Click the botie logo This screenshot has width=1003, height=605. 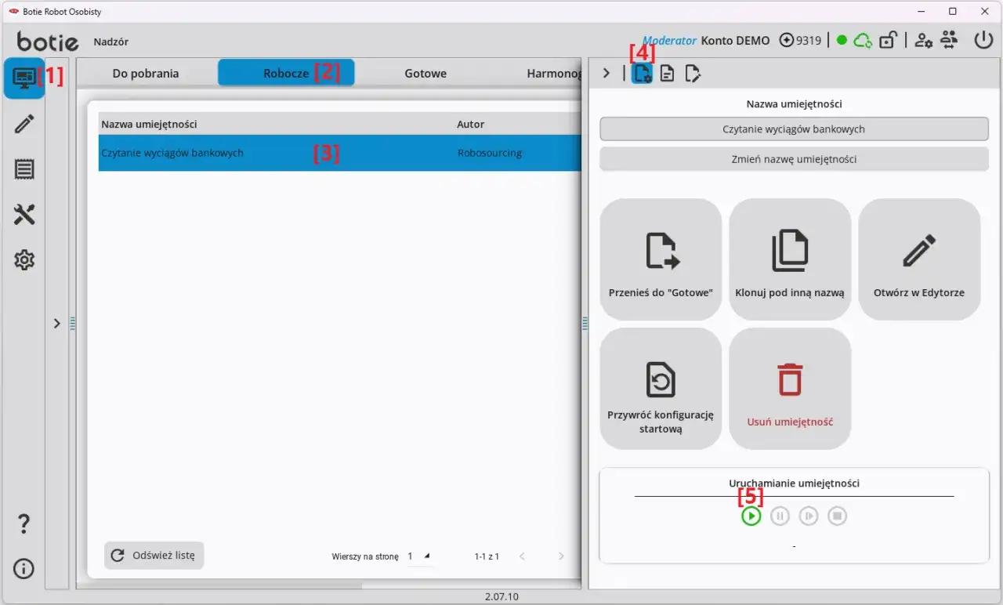pos(48,41)
